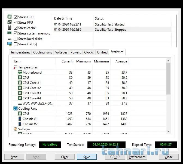Click the CPU Core #1 icon
183x164 pixels.
point(20,83)
